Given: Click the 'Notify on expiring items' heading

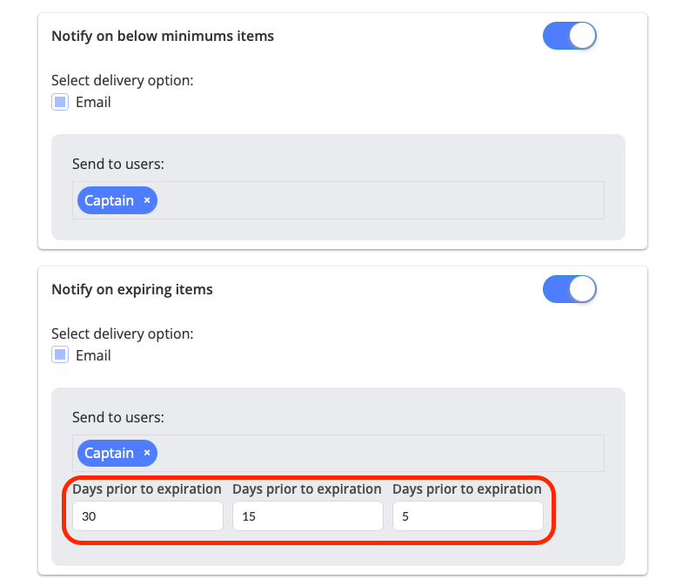Looking at the screenshot, I should tap(132, 289).
